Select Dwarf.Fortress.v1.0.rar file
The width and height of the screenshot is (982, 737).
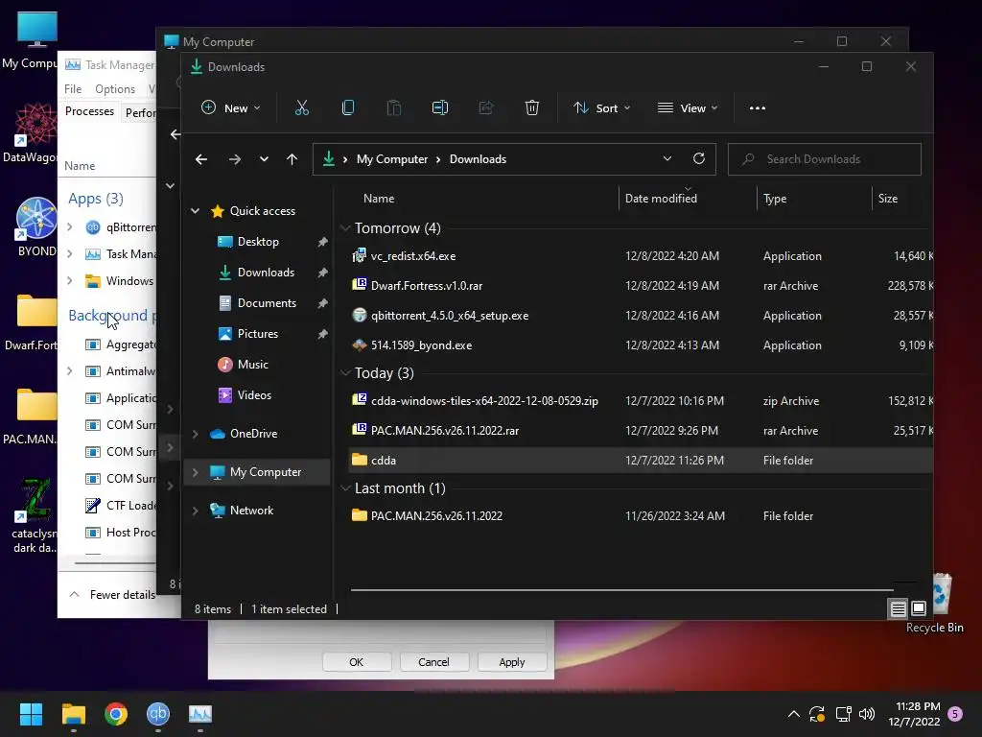pos(638,286)
